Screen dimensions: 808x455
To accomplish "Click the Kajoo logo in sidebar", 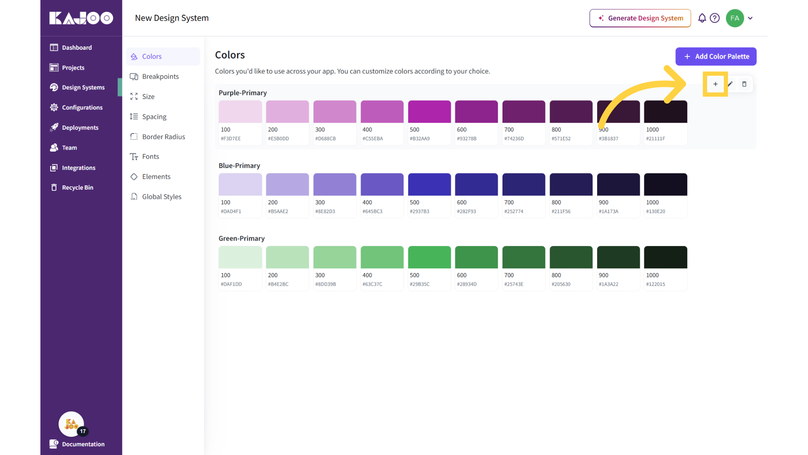I will click(x=81, y=18).
